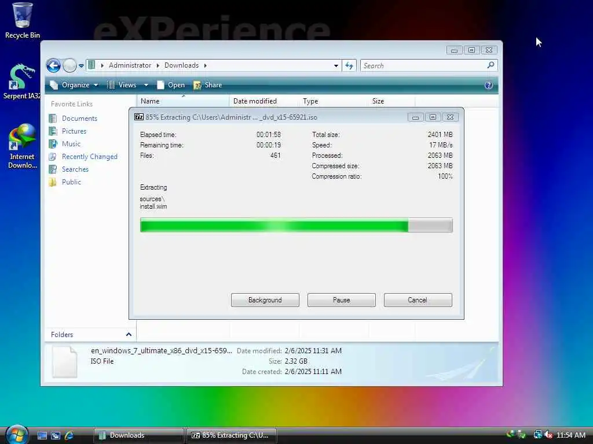Open Music in Favorite Links
Image resolution: width=593 pixels, height=444 pixels.
pyautogui.click(x=71, y=144)
